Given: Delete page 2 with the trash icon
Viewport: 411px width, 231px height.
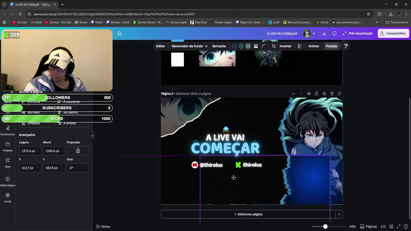Looking at the screenshot, I should 332,94.
